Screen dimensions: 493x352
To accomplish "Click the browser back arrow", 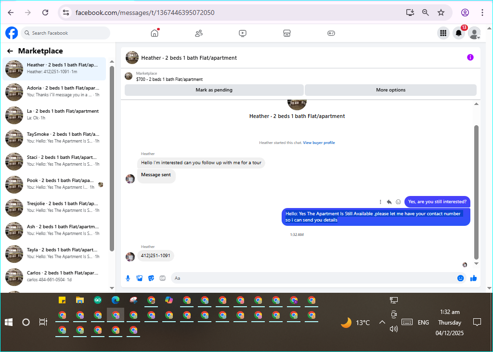I will [x=11, y=13].
